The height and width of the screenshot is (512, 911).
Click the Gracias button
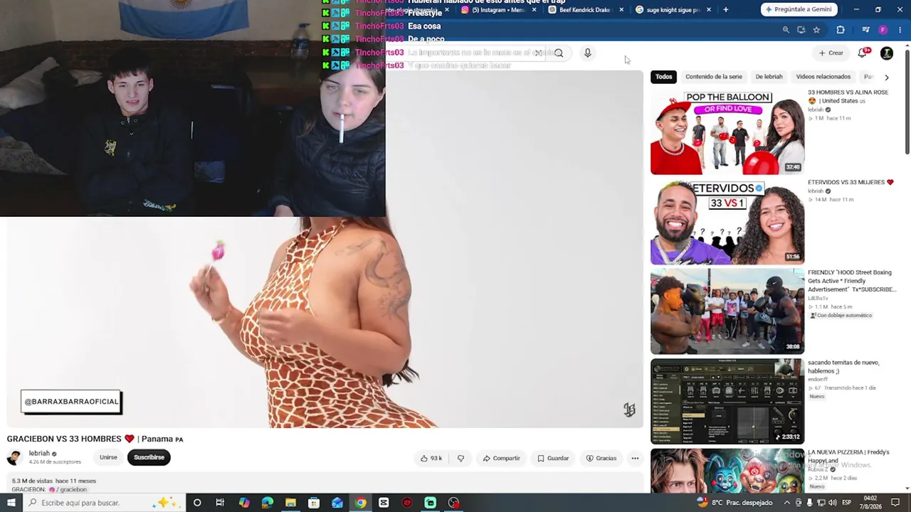601,458
